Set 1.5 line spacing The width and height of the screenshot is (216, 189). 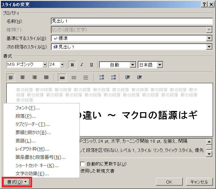click(x=74, y=78)
